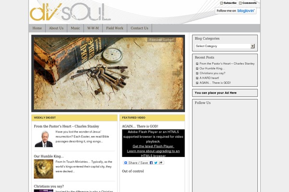Click the Recent Posts heading
Image resolution: width=289 pixels, height=192 pixels.
(x=204, y=57)
